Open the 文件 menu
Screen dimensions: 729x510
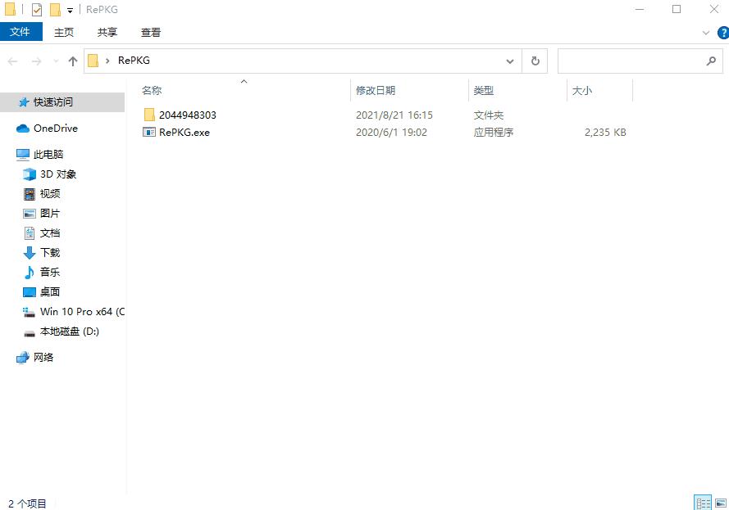pos(21,32)
